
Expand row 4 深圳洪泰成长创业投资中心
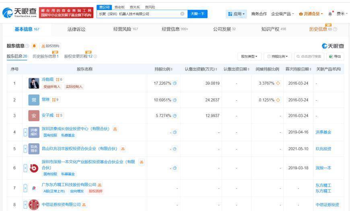click(25, 132)
